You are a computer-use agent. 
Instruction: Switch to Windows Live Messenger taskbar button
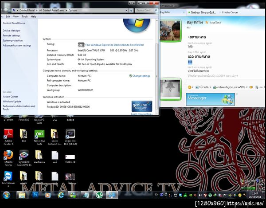point(73,195)
